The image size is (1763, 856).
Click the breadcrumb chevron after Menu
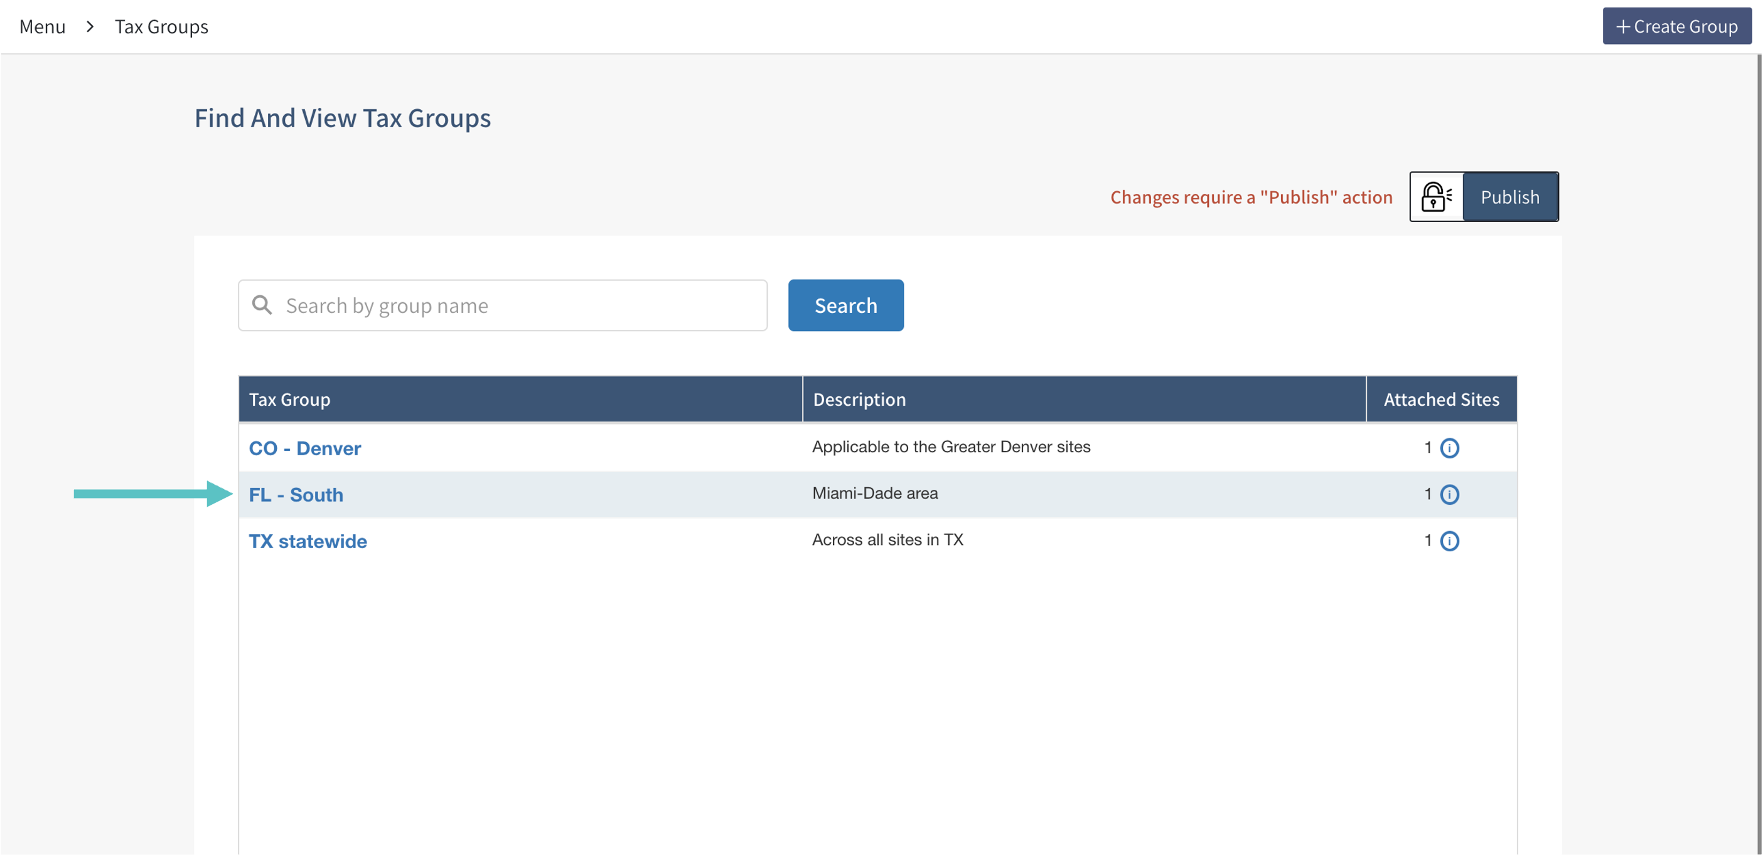click(90, 27)
